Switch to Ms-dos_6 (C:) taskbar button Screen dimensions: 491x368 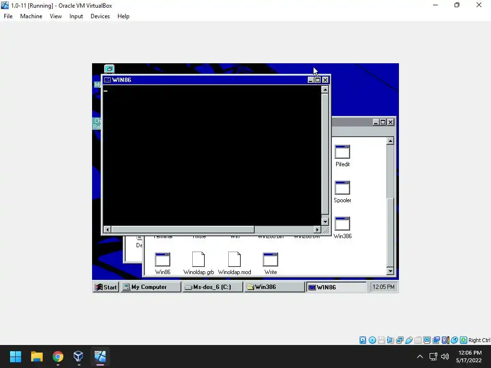pyautogui.click(x=212, y=287)
